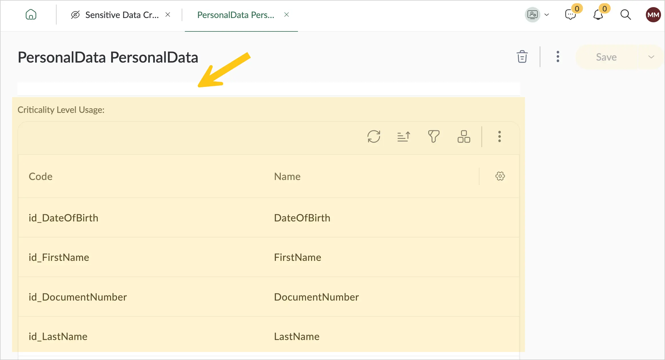
Task: Open the notifications bell
Action: pyautogui.click(x=598, y=15)
